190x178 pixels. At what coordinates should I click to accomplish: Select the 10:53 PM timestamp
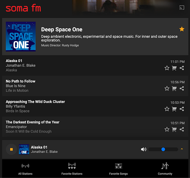(177, 103)
